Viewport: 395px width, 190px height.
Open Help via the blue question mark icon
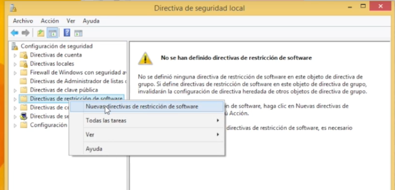pos(67,33)
